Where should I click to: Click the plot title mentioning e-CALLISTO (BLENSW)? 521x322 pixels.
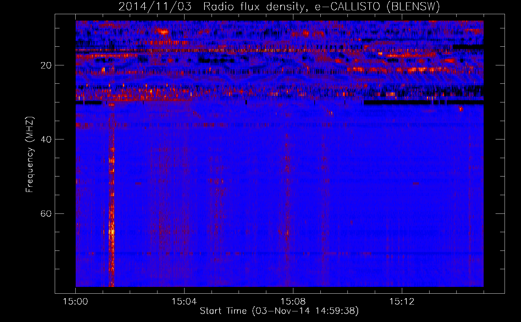point(279,6)
